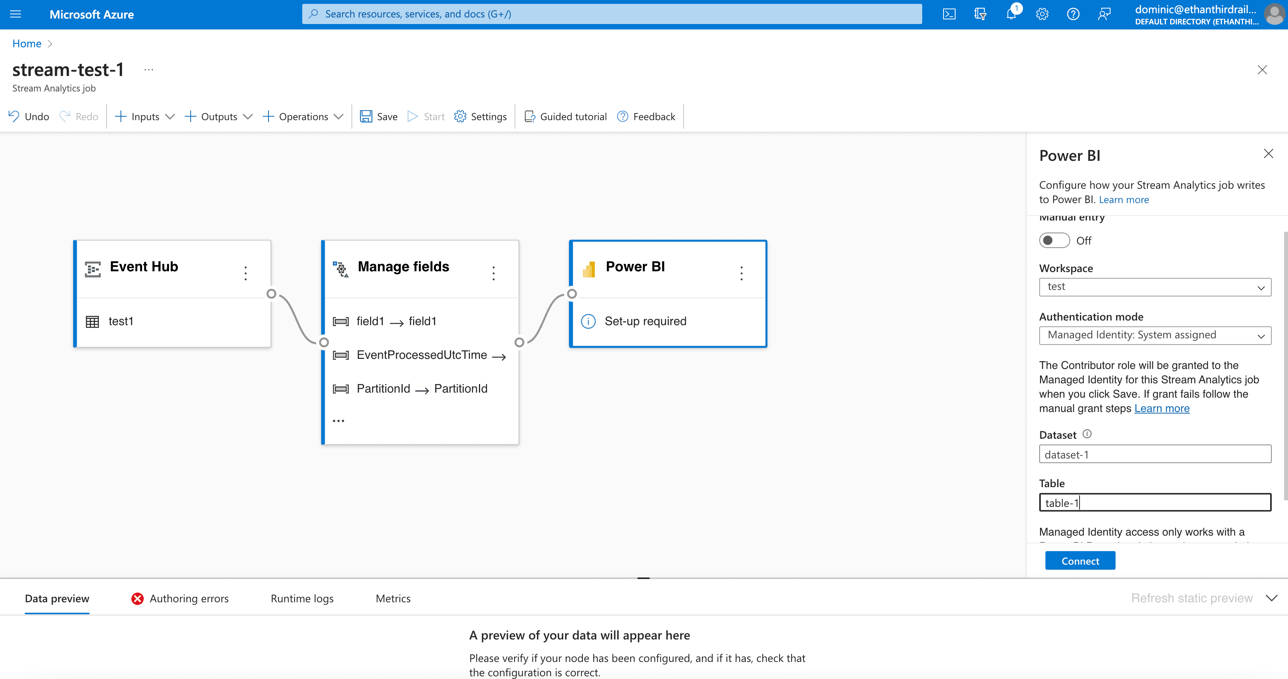Click the Set-up required info icon
The width and height of the screenshot is (1288, 679).
pyautogui.click(x=588, y=321)
